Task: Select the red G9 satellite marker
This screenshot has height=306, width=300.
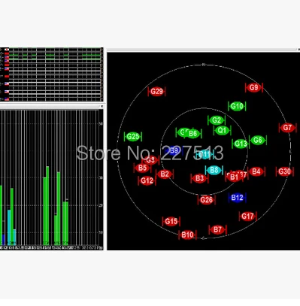Action: pos(254,87)
